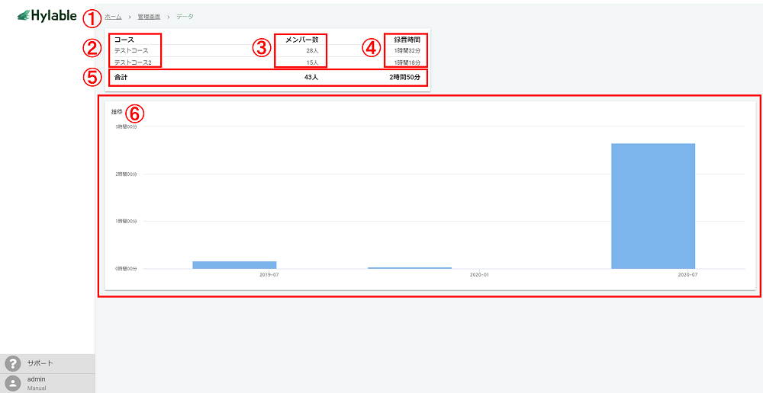The height and width of the screenshot is (393, 763).
Task: Select the テストコース row name
Action: [130, 50]
